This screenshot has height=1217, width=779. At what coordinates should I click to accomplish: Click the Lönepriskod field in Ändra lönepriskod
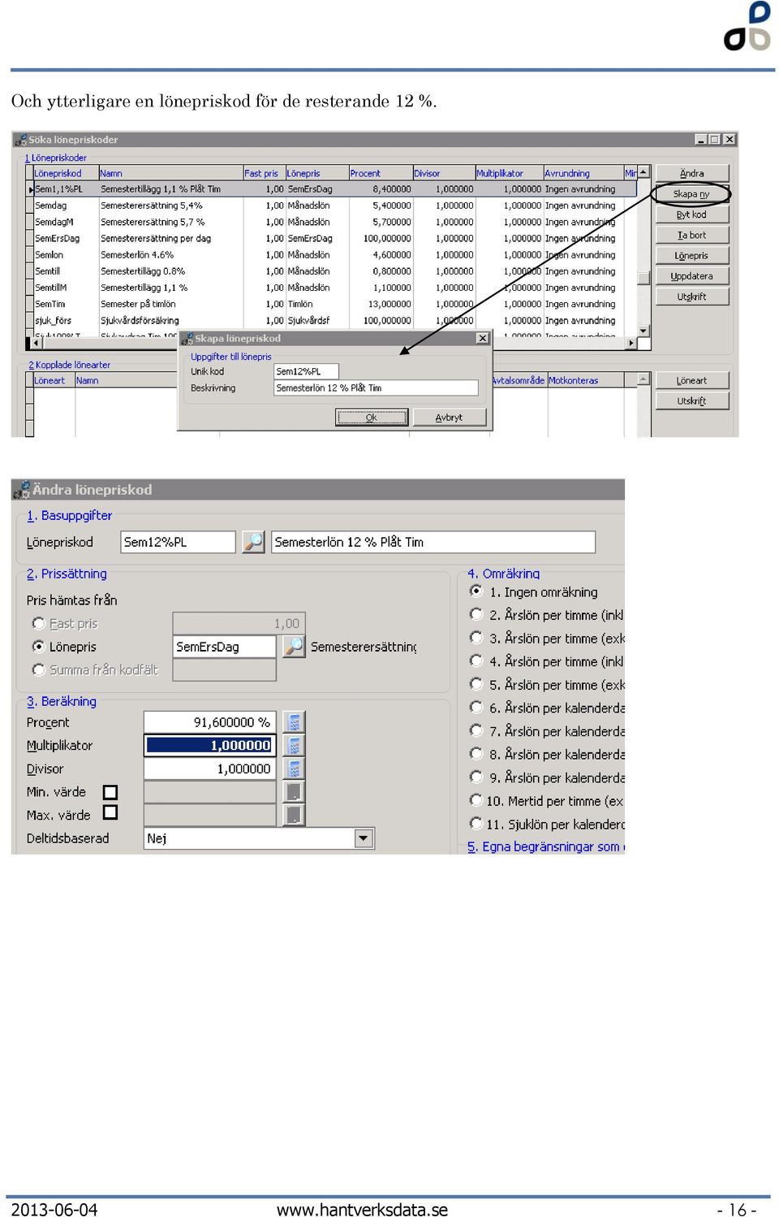coord(179,542)
